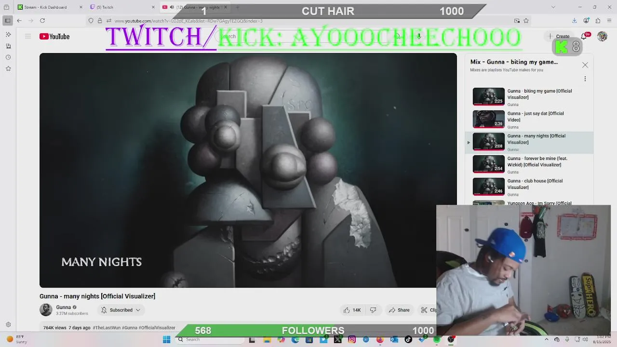
Task: Open the sidebar AI chatbot sparkle icon
Action: coord(8,35)
